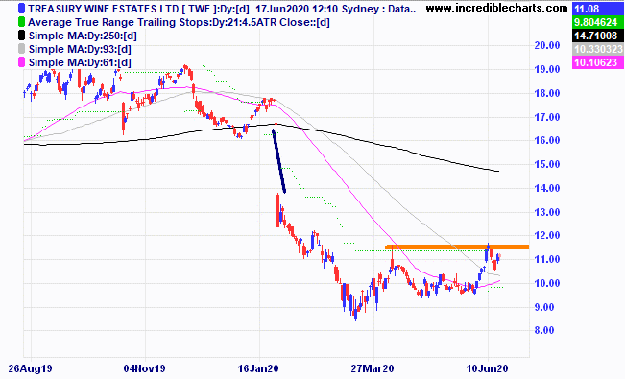The image size is (625, 379).
Task: Click the magenta 61-day MA legend marker
Action: [21, 62]
